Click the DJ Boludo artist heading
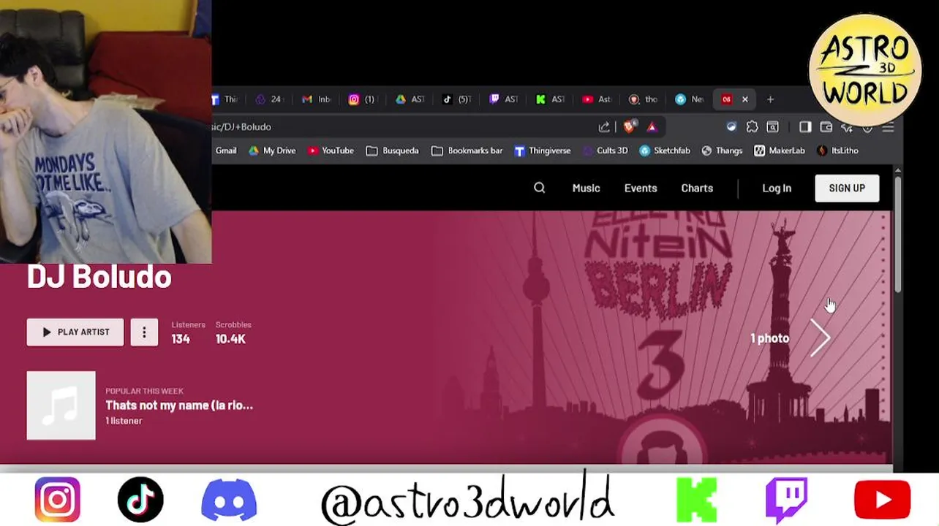Screen dimensions: 939x526 pyautogui.click(x=99, y=276)
